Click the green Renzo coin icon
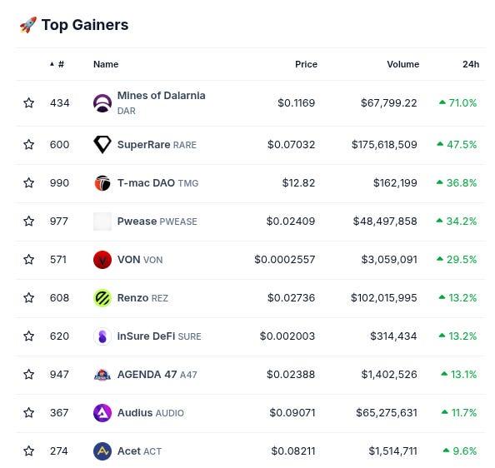This screenshot has width=495, height=468. 102,298
